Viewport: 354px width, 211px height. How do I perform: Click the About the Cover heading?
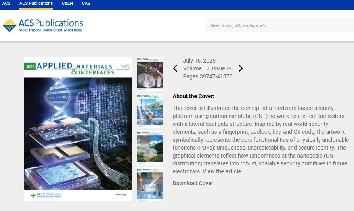pyautogui.click(x=193, y=96)
